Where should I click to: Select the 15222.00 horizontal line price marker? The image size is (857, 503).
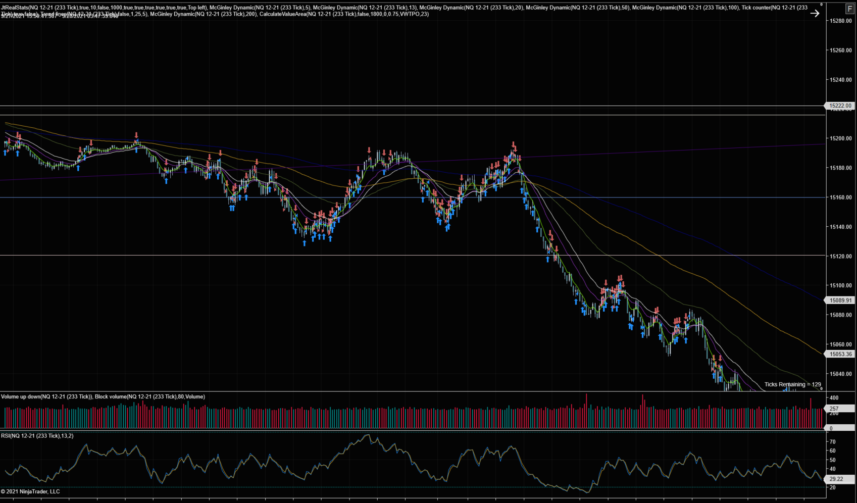point(840,106)
